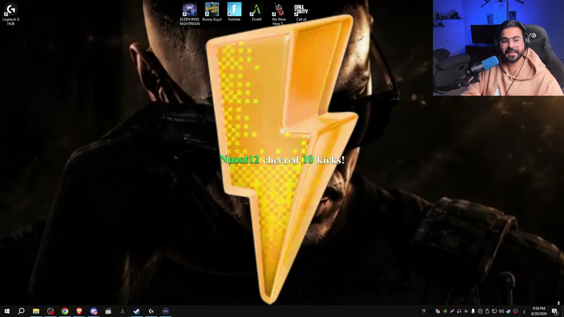
Task: Open File Explorer from the taskbar
Action: pyautogui.click(x=36, y=311)
